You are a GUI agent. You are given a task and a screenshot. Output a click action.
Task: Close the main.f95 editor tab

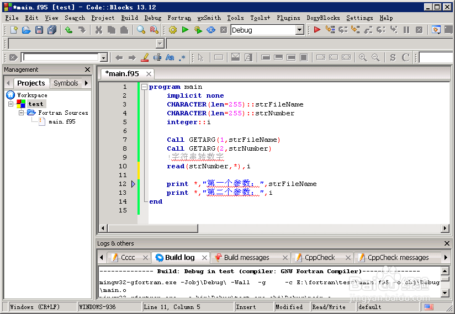(149, 74)
